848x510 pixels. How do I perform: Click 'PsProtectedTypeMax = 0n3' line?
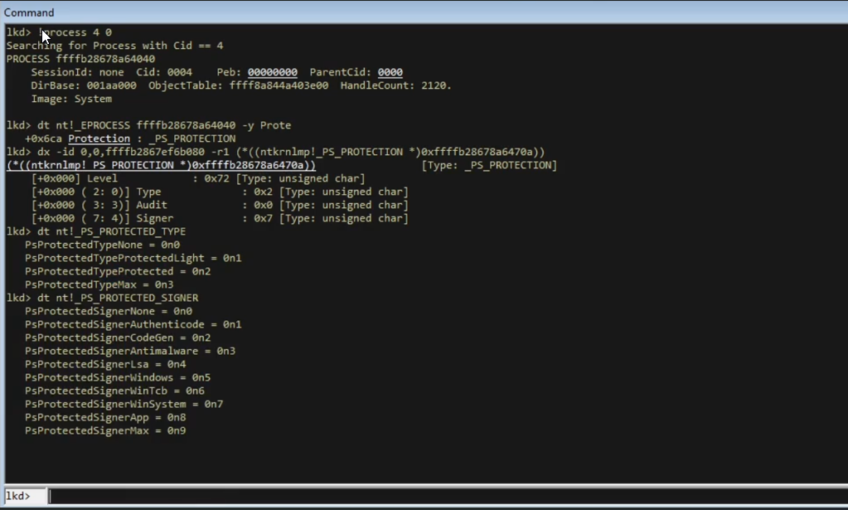click(99, 284)
